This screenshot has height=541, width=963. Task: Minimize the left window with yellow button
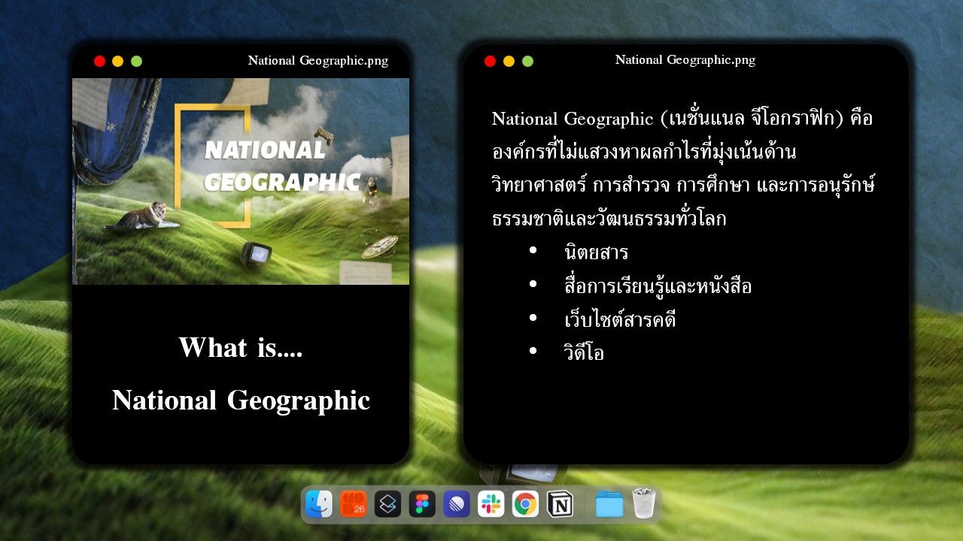tap(117, 62)
